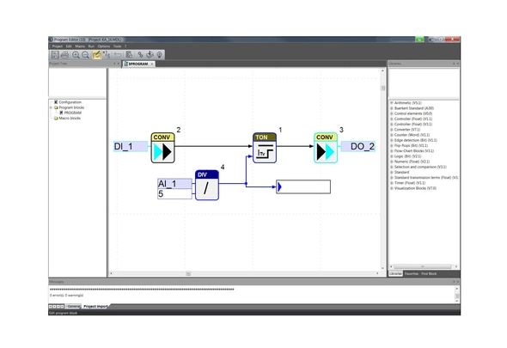
Task: Click the Print icon in toolbar
Action: (64, 55)
